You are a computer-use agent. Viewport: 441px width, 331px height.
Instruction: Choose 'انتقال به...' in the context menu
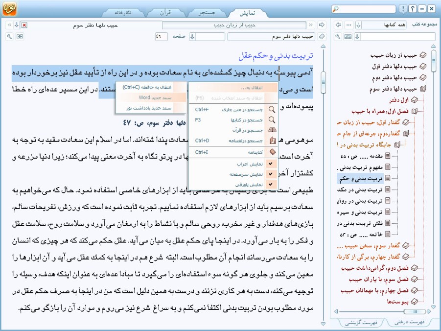coord(233,88)
